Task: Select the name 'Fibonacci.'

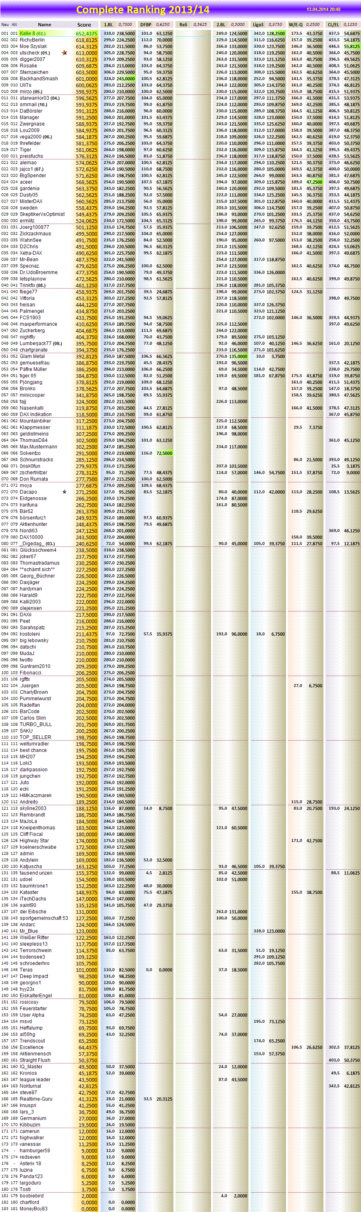Action: (x=31, y=673)
